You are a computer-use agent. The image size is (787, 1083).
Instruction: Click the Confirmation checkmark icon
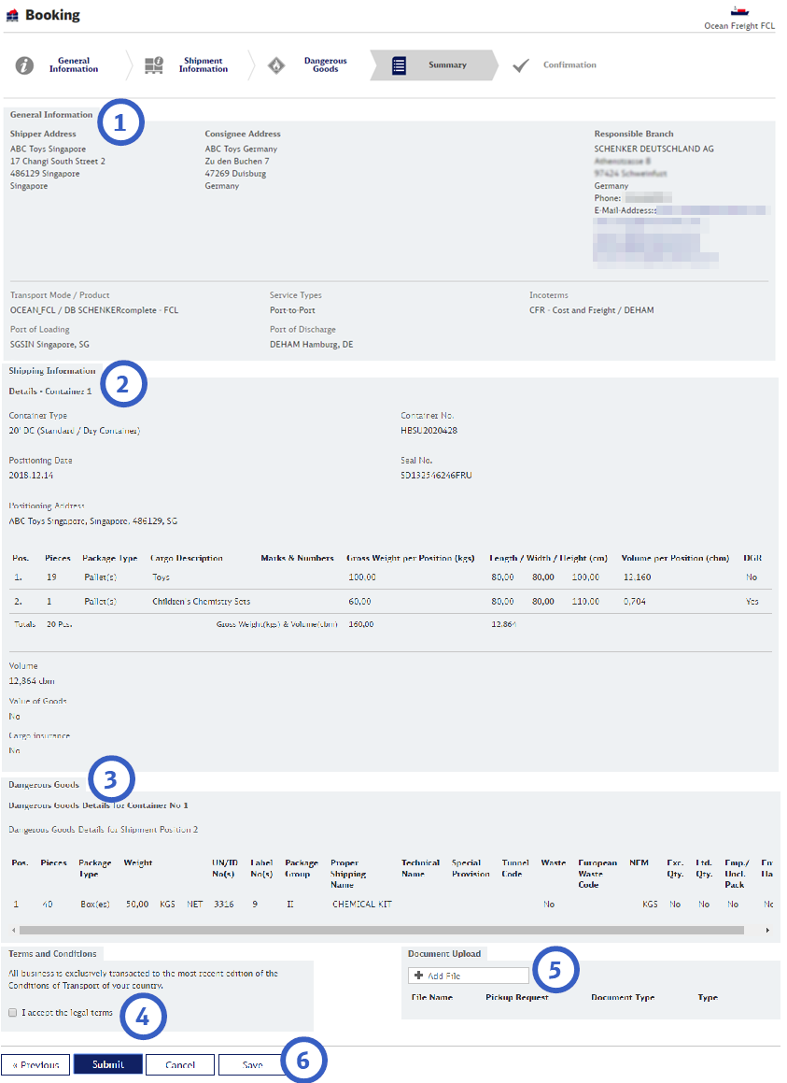pos(521,64)
